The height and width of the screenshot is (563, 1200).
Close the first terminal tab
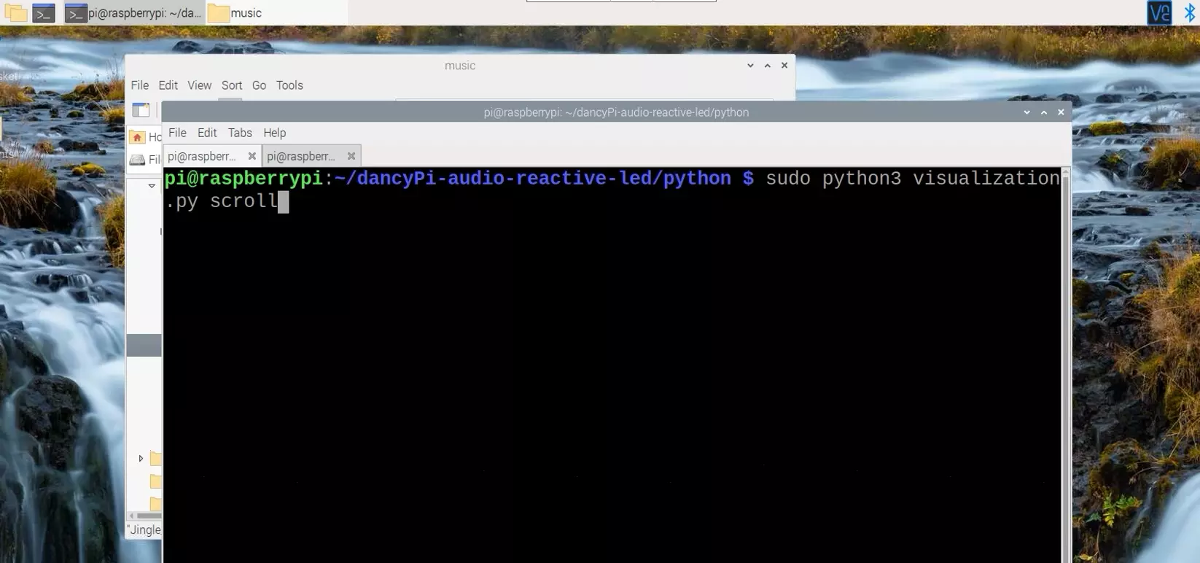coord(252,156)
